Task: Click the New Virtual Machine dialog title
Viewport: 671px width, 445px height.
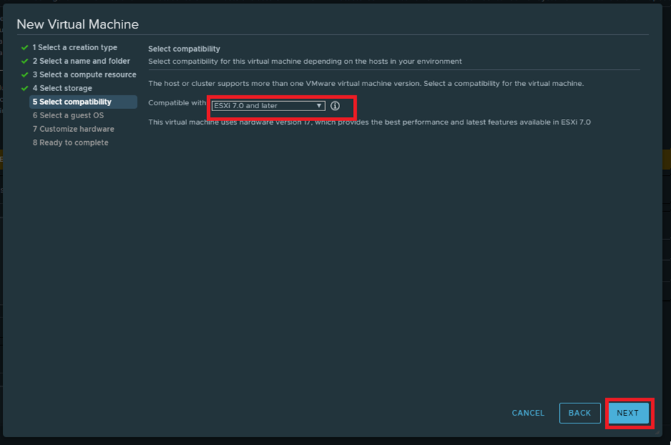Action: tap(77, 24)
